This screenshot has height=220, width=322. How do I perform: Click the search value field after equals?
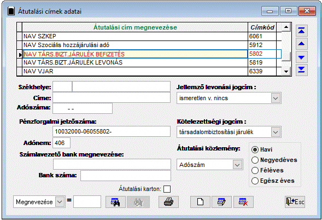87,202
